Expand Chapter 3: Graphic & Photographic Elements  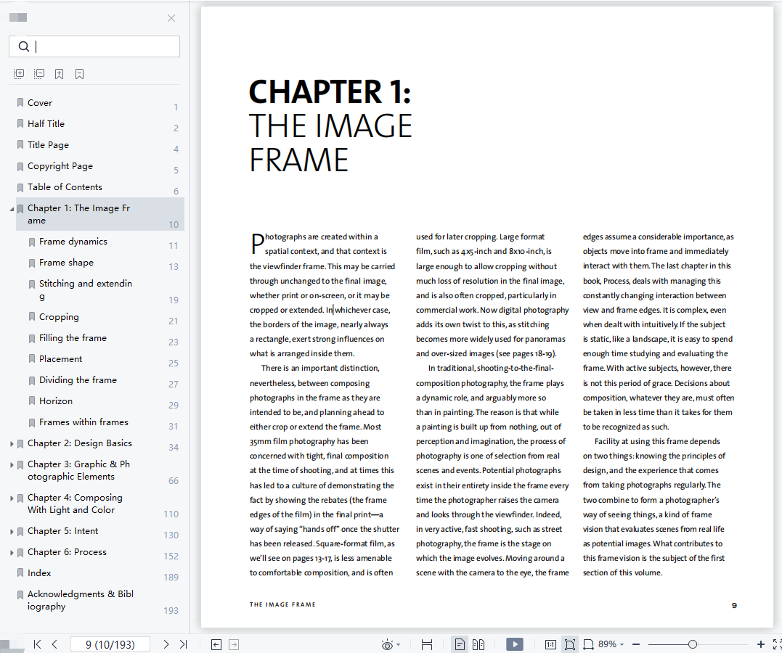pos(12,464)
